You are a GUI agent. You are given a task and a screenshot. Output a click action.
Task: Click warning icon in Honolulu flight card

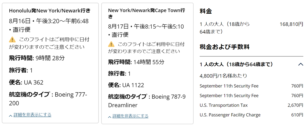(12, 40)
